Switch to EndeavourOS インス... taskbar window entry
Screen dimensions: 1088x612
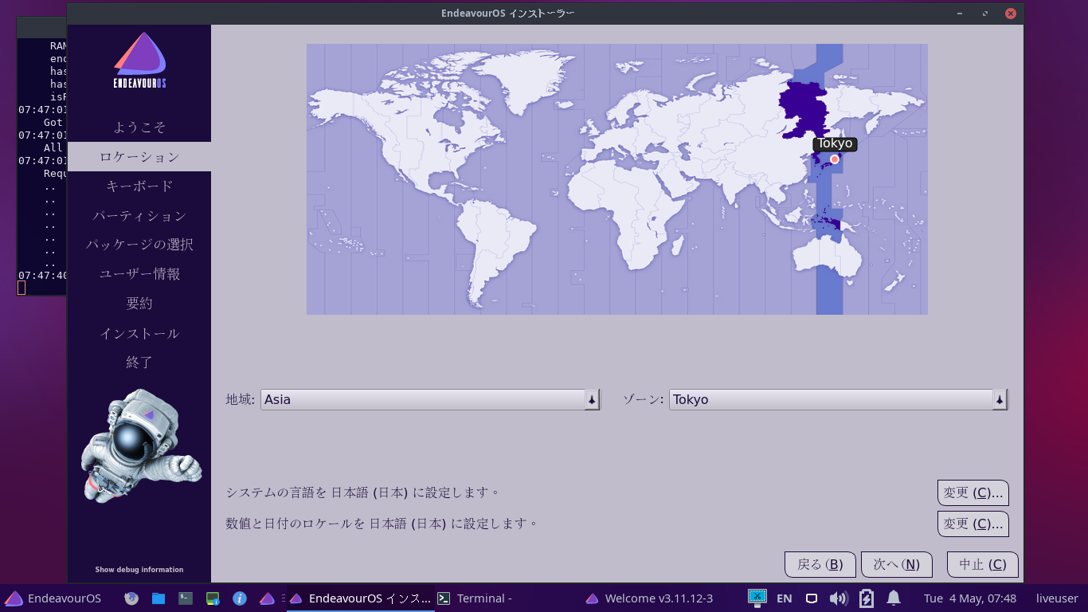point(361,598)
